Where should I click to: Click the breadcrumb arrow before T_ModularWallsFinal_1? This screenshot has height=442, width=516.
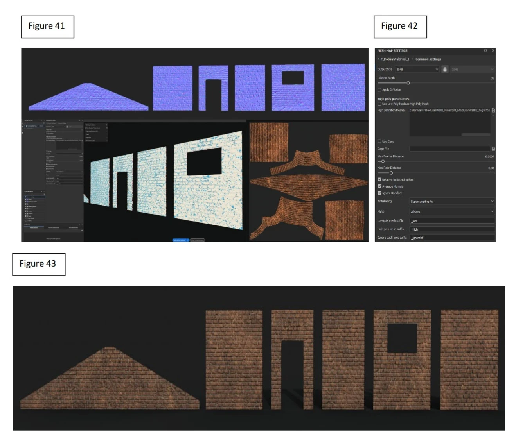point(378,59)
